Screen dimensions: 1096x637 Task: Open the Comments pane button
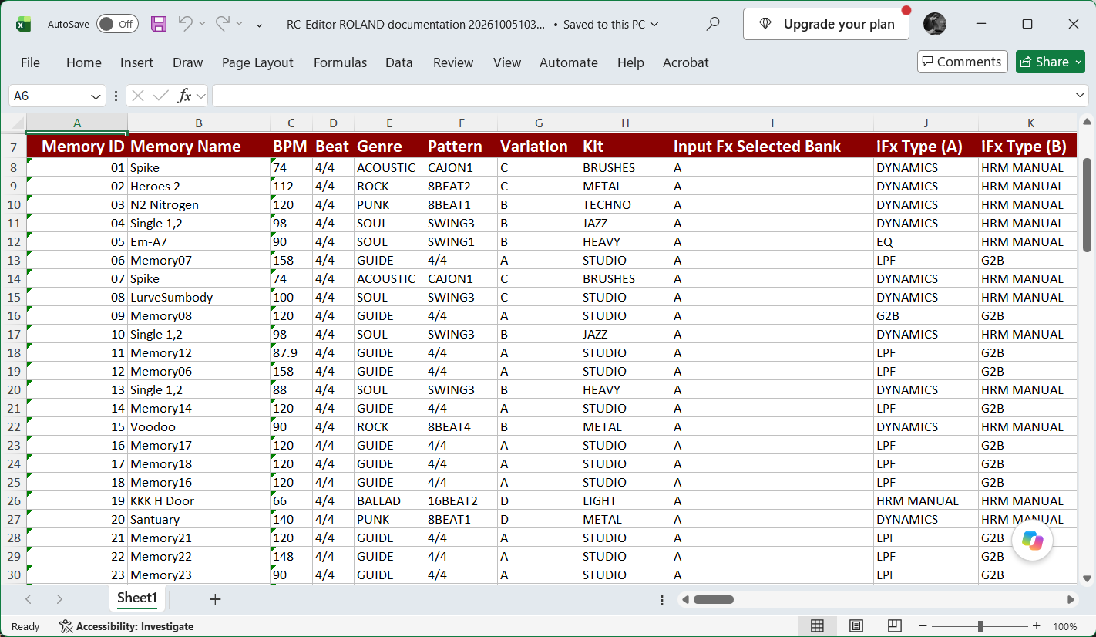click(963, 62)
